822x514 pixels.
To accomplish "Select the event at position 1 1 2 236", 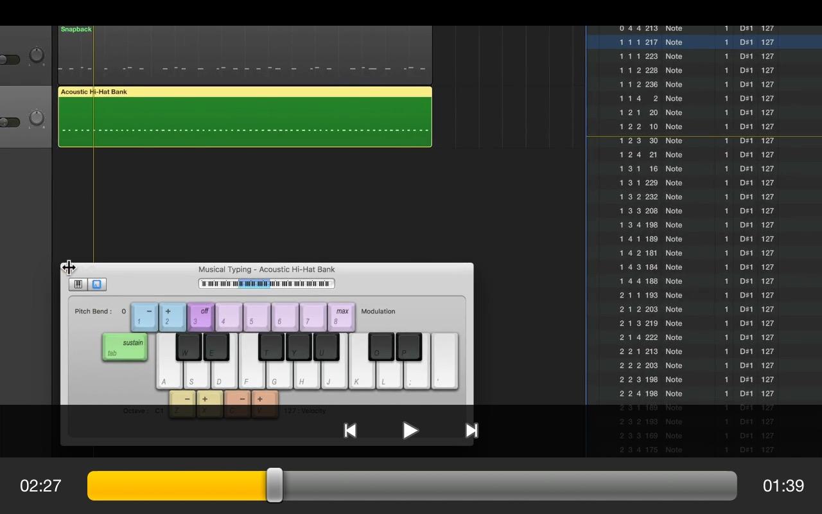I will point(704,85).
